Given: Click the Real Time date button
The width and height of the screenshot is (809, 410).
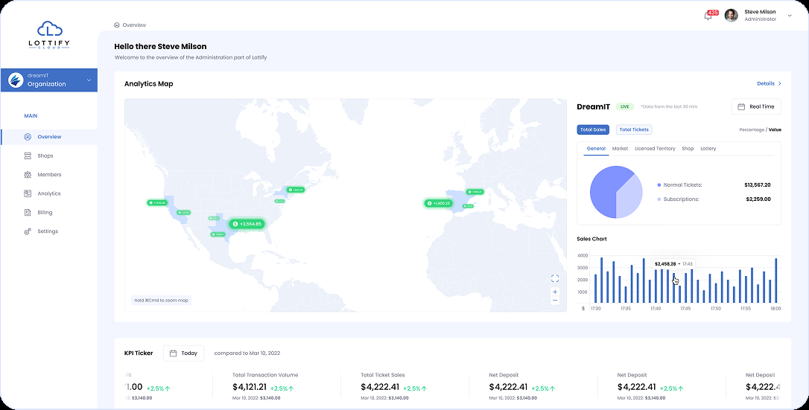Looking at the screenshot, I should pos(756,106).
